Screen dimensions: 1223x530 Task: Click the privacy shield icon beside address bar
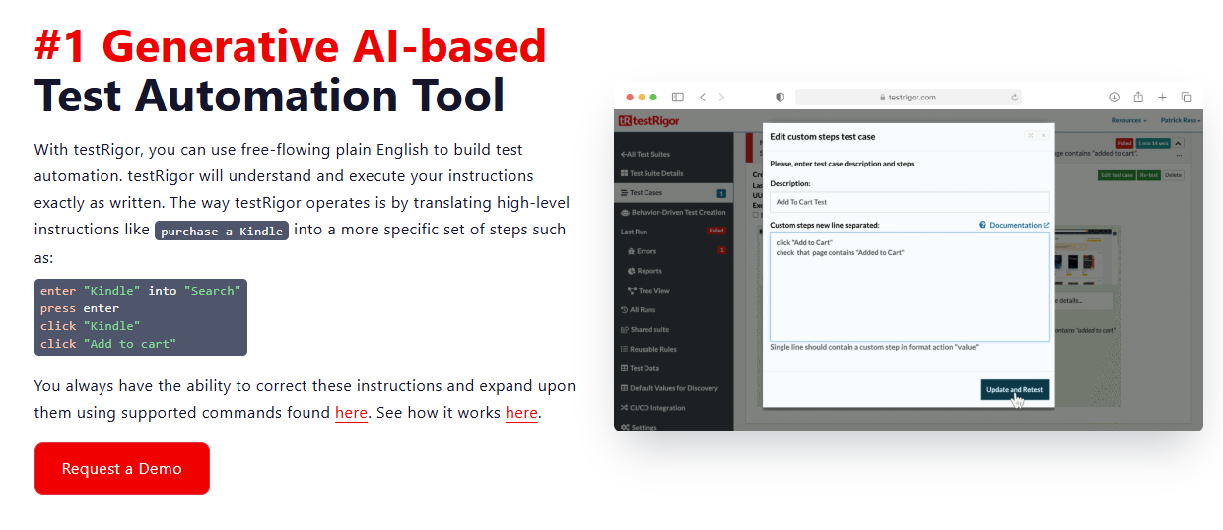[780, 98]
